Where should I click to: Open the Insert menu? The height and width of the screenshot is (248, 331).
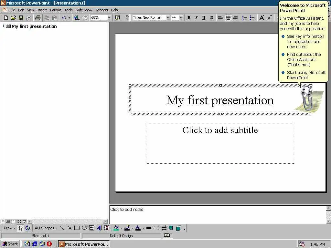pyautogui.click(x=42, y=10)
